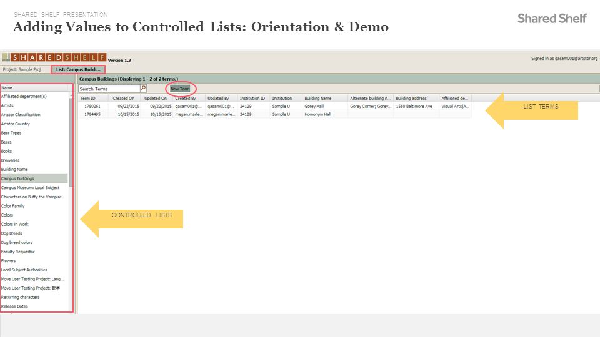Select the Colors list
Screen dimensions: 600x337
34,215
